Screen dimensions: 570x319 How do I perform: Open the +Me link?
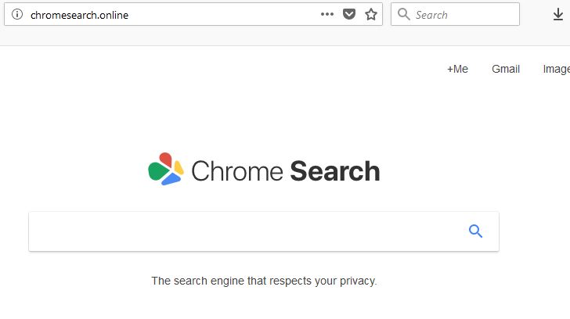457,69
